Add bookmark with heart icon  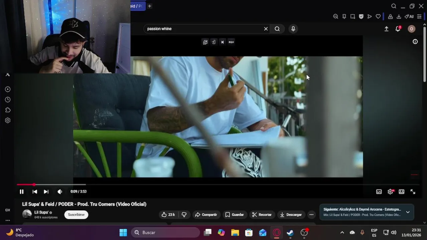(x=378, y=16)
